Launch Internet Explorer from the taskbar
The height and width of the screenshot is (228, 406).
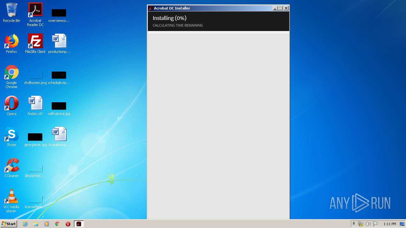(x=25, y=224)
